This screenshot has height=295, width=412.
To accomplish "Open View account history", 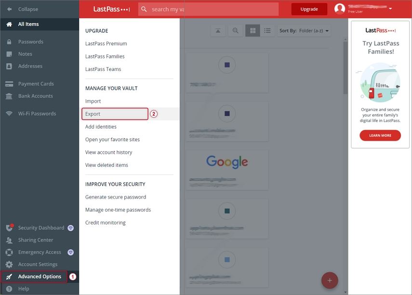I will click(108, 152).
